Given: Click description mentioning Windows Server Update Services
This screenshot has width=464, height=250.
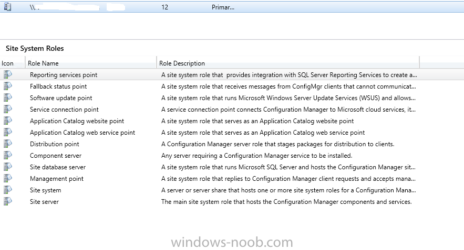Looking at the screenshot, I should point(288,98).
